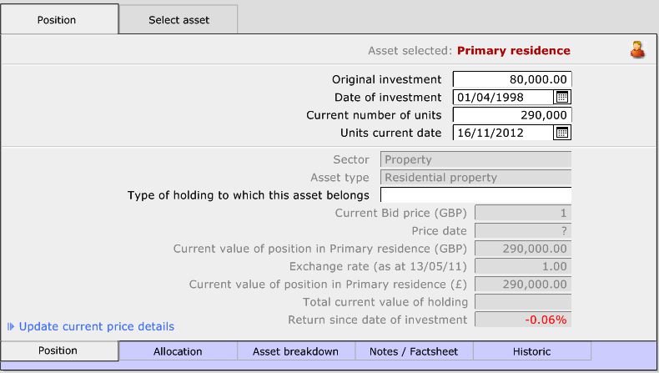
Task: Click the Original investment amount field
Action: (x=511, y=79)
